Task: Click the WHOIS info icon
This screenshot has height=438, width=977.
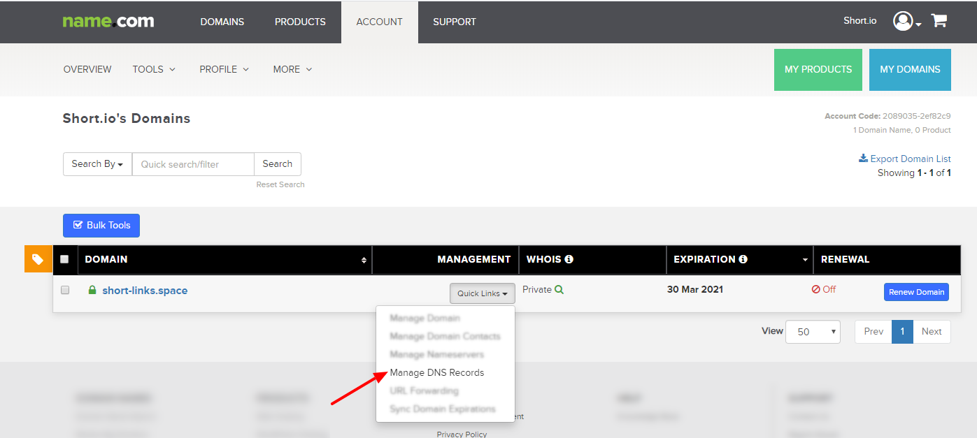Action: pos(569,259)
